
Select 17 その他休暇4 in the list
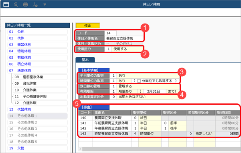[37, 135]
